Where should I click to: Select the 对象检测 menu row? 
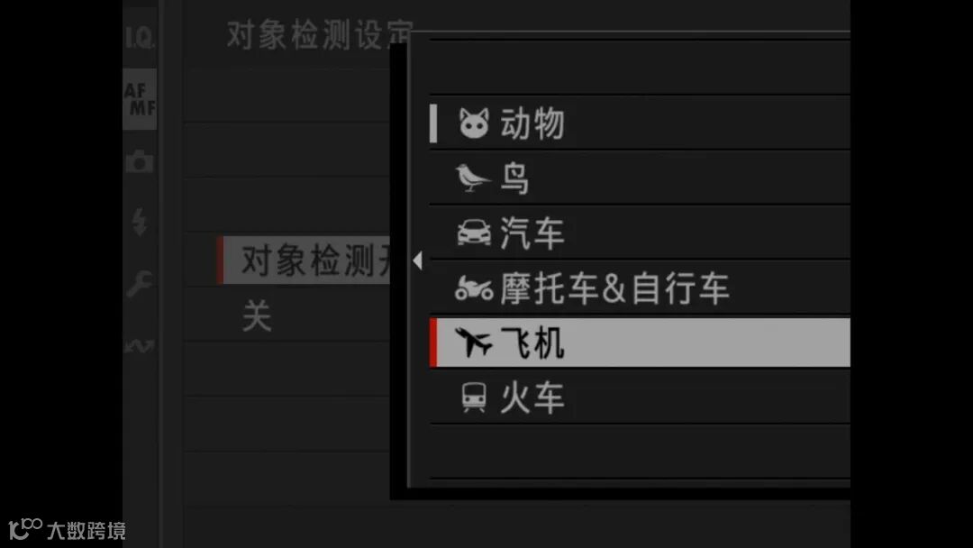[305, 260]
